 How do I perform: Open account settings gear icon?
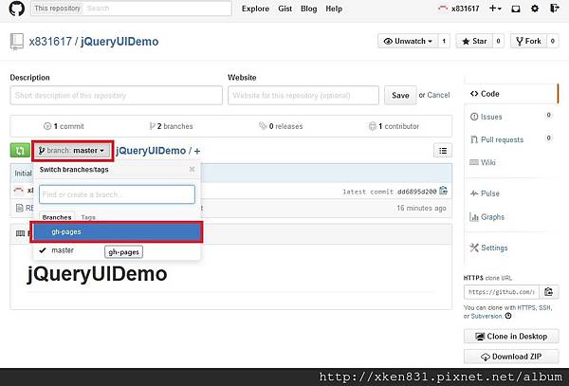click(535, 9)
